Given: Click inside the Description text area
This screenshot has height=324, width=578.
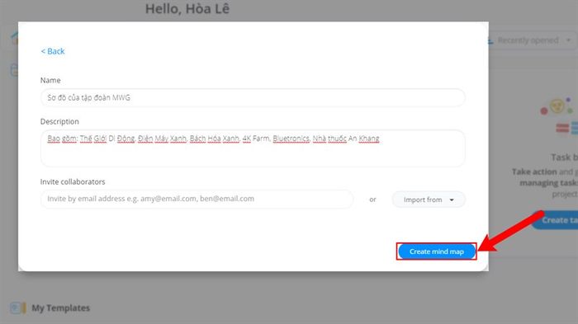Looking at the screenshot, I should [253, 148].
